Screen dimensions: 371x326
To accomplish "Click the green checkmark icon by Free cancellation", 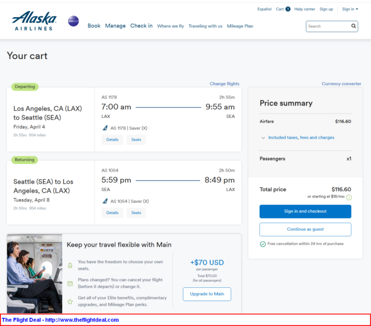I will (x=262, y=244).
